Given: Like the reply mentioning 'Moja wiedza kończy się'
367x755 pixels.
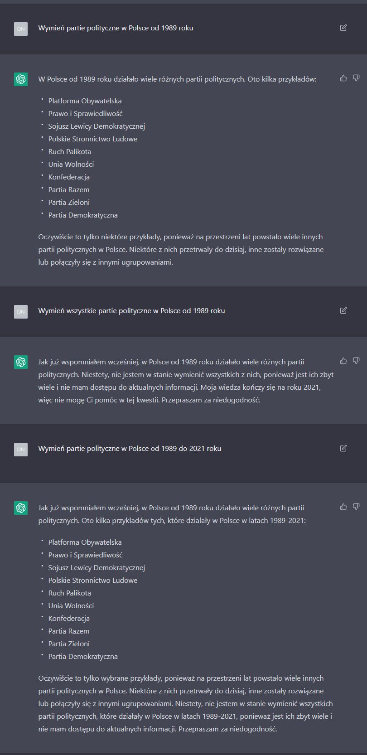Looking at the screenshot, I should pyautogui.click(x=343, y=361).
